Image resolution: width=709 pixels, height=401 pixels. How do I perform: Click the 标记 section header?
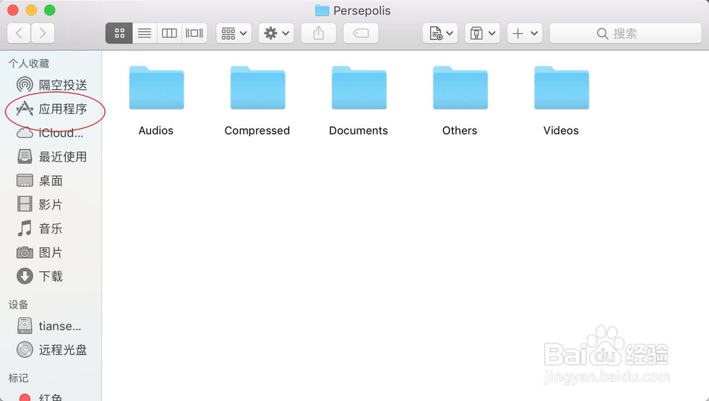18,378
